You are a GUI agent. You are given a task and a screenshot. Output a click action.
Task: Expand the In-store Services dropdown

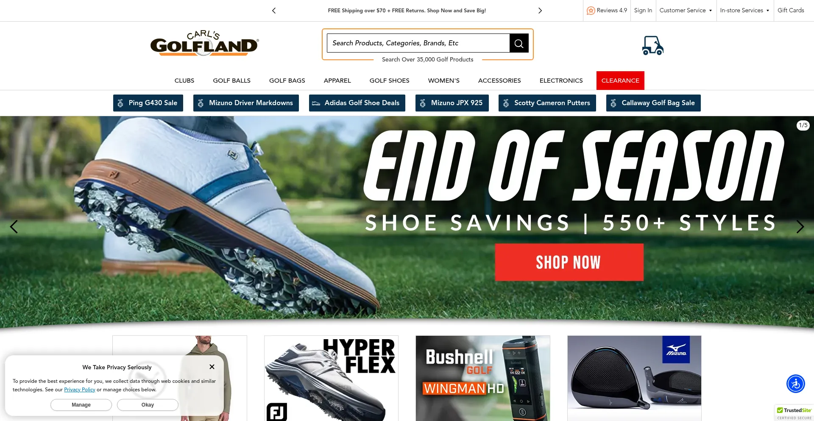coord(744,11)
